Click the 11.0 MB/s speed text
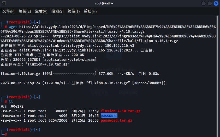 (x=54, y=83)
